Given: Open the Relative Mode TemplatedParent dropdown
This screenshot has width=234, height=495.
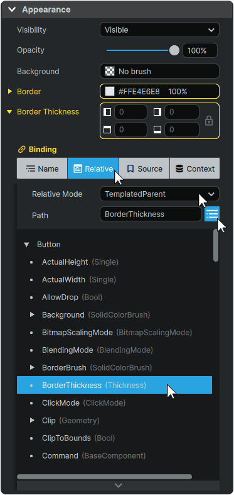Looking at the screenshot, I should pyautogui.click(x=160, y=194).
